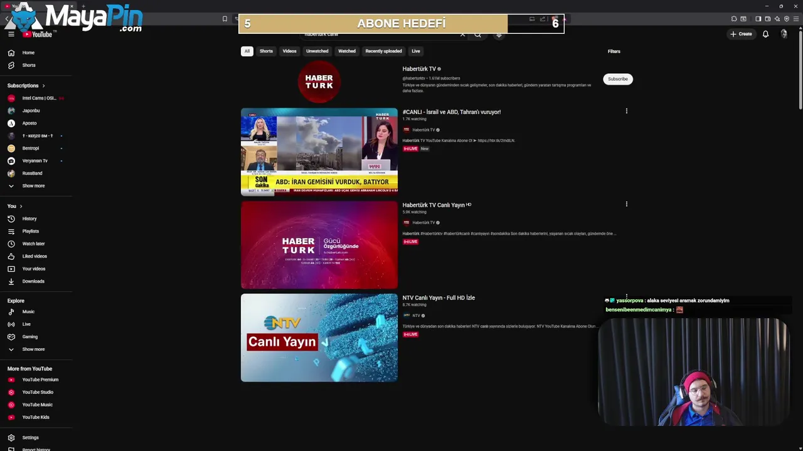The image size is (803, 451).
Task: Play the Habertürk İran gemisini vurduk thumbnail
Action: click(x=319, y=152)
